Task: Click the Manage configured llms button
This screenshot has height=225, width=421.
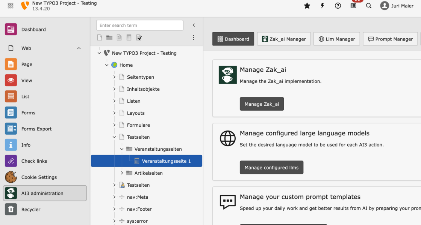Action: (x=271, y=168)
